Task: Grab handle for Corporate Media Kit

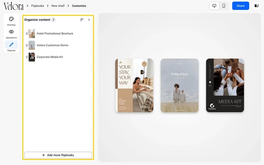Action: pos(27,57)
